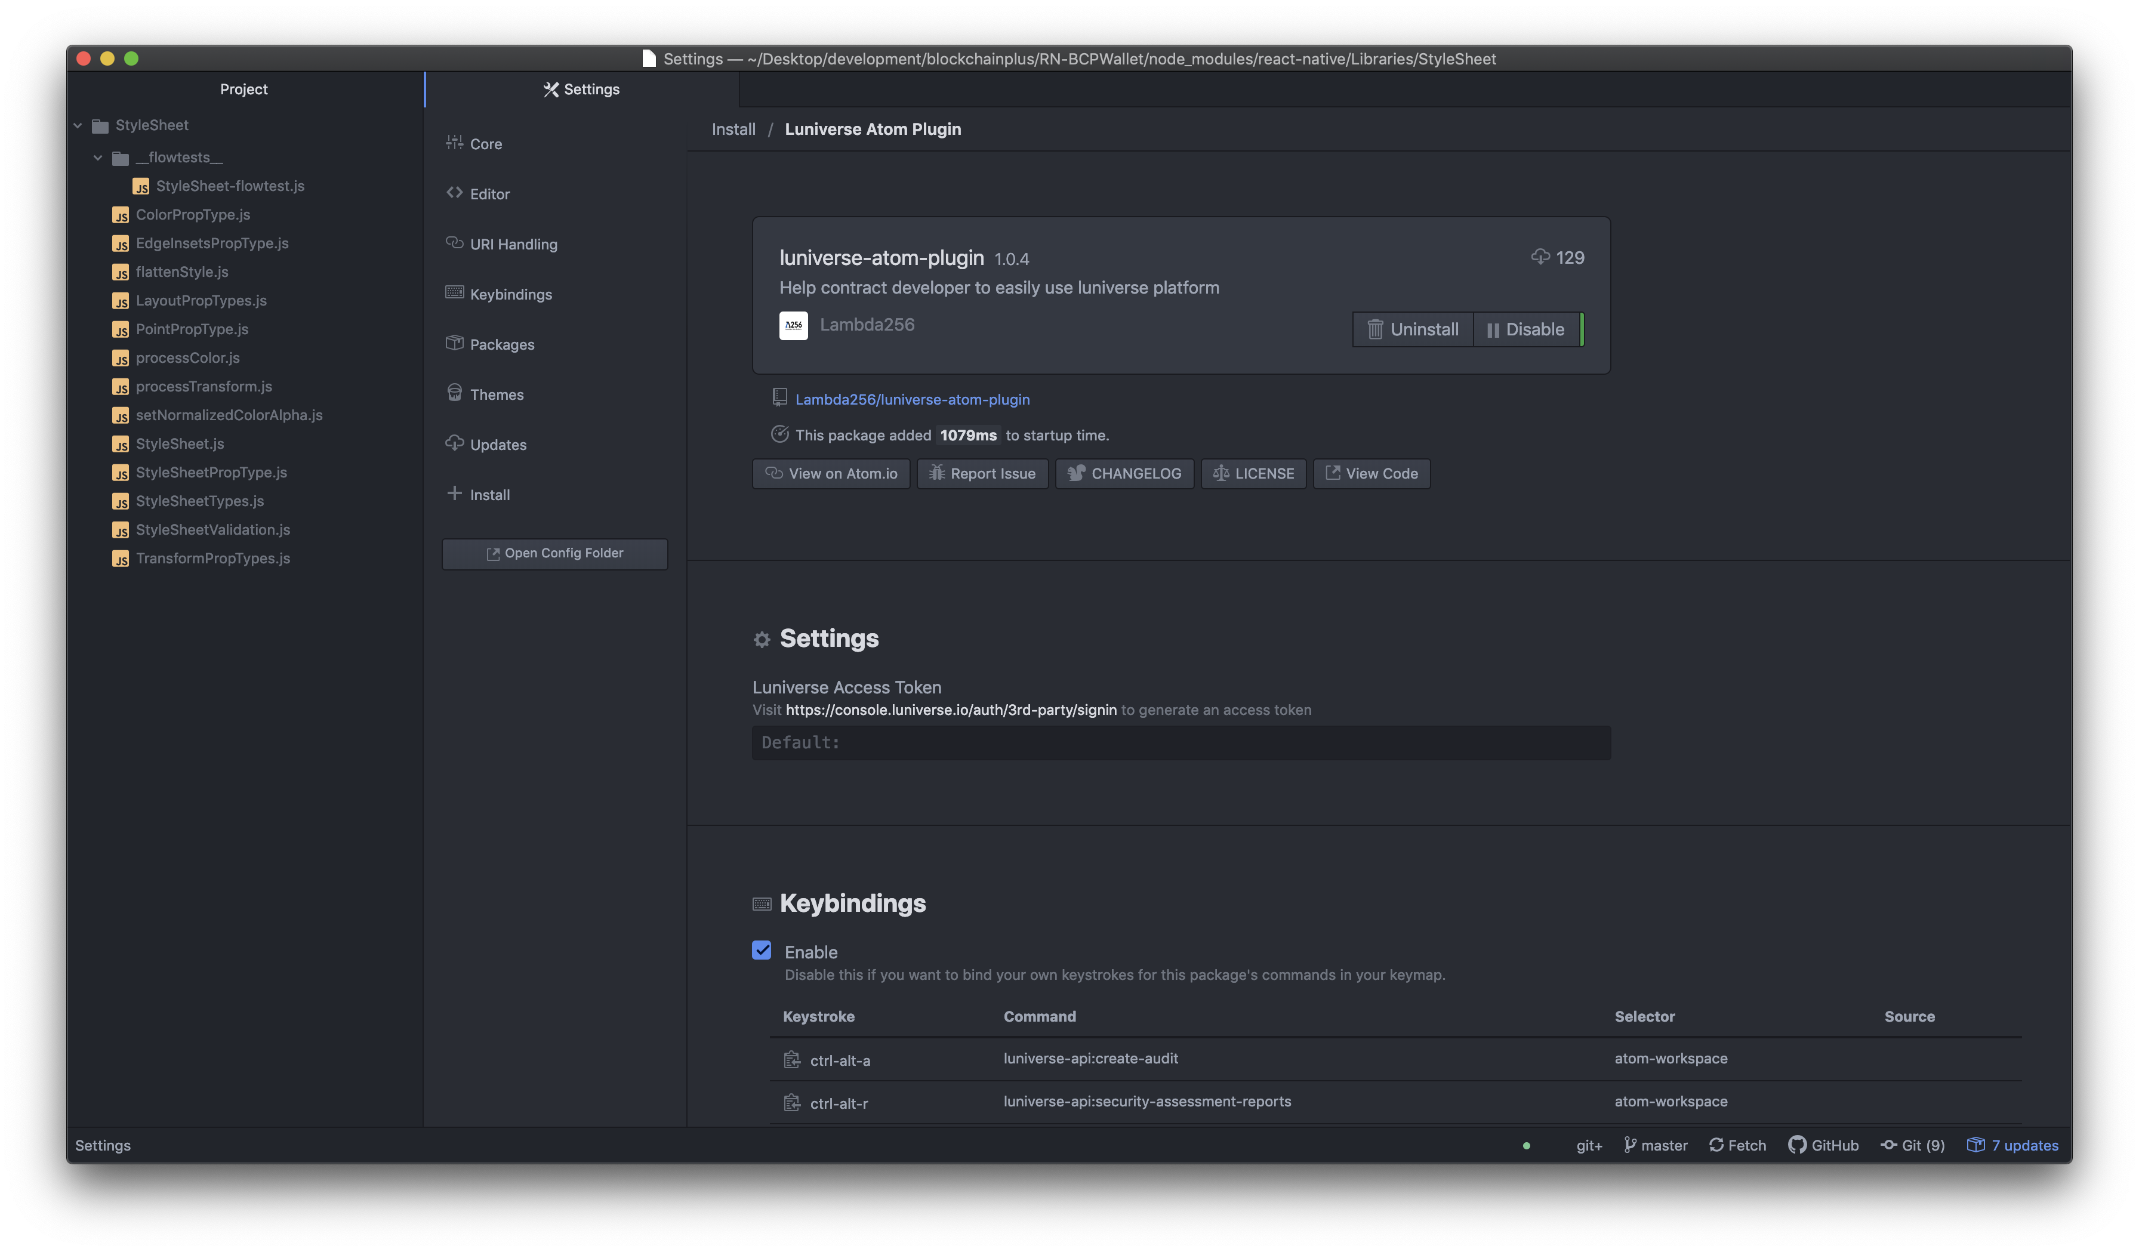Collapse the __flowtests__ folder
2139x1252 pixels.
98,158
